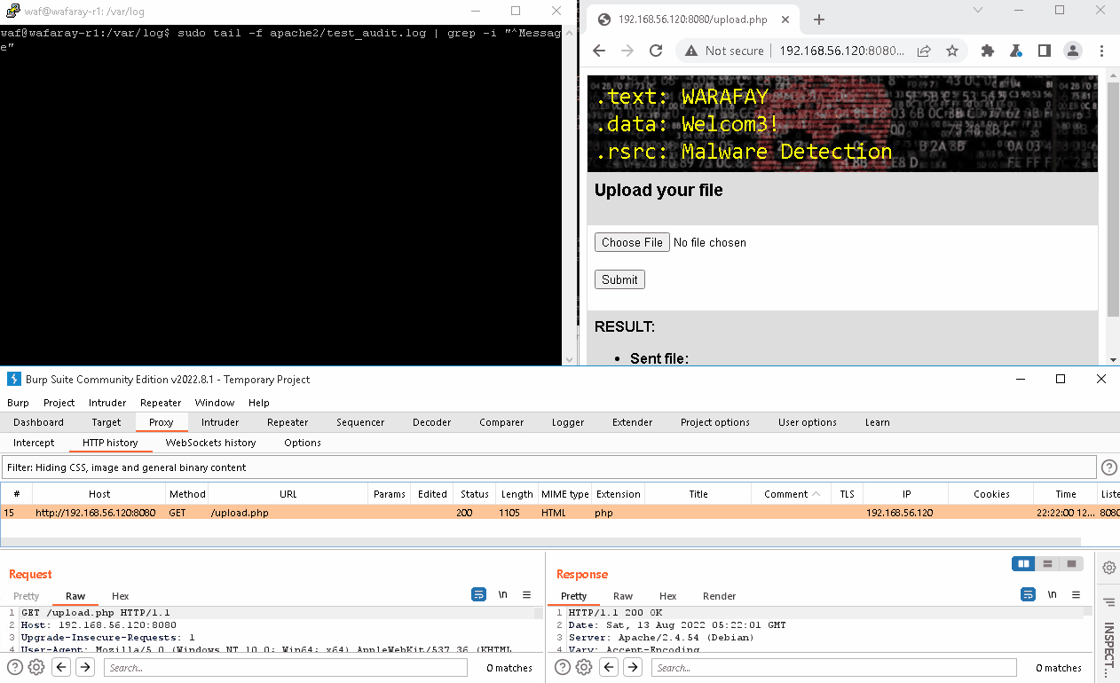
Task: Open a new Chrome tab with plus
Action: click(x=819, y=20)
